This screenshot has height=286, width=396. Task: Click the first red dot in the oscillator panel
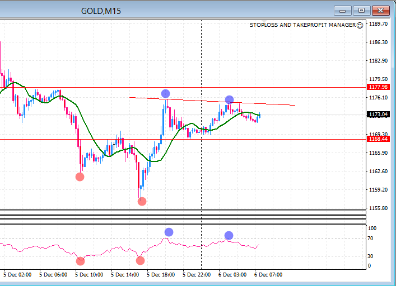tap(81, 260)
